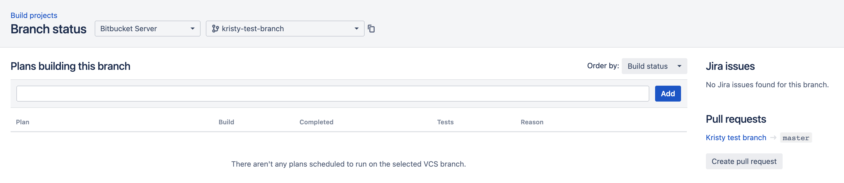Open the branch picker chevron
Viewport: 844px width, 183px height.
click(356, 29)
